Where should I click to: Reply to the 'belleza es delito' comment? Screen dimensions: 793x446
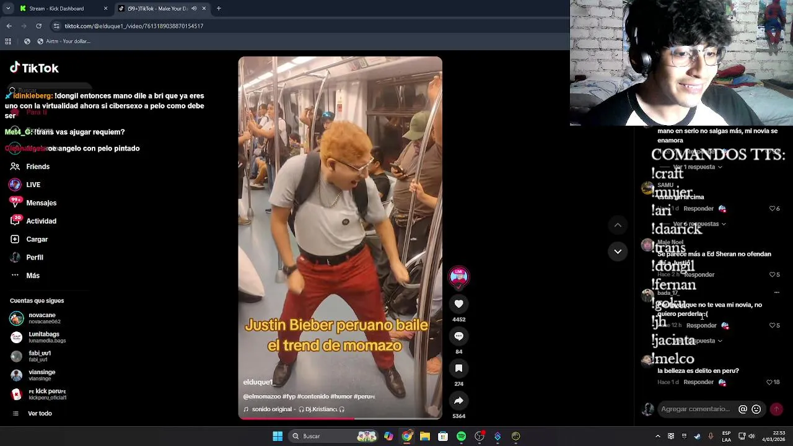coord(698,382)
